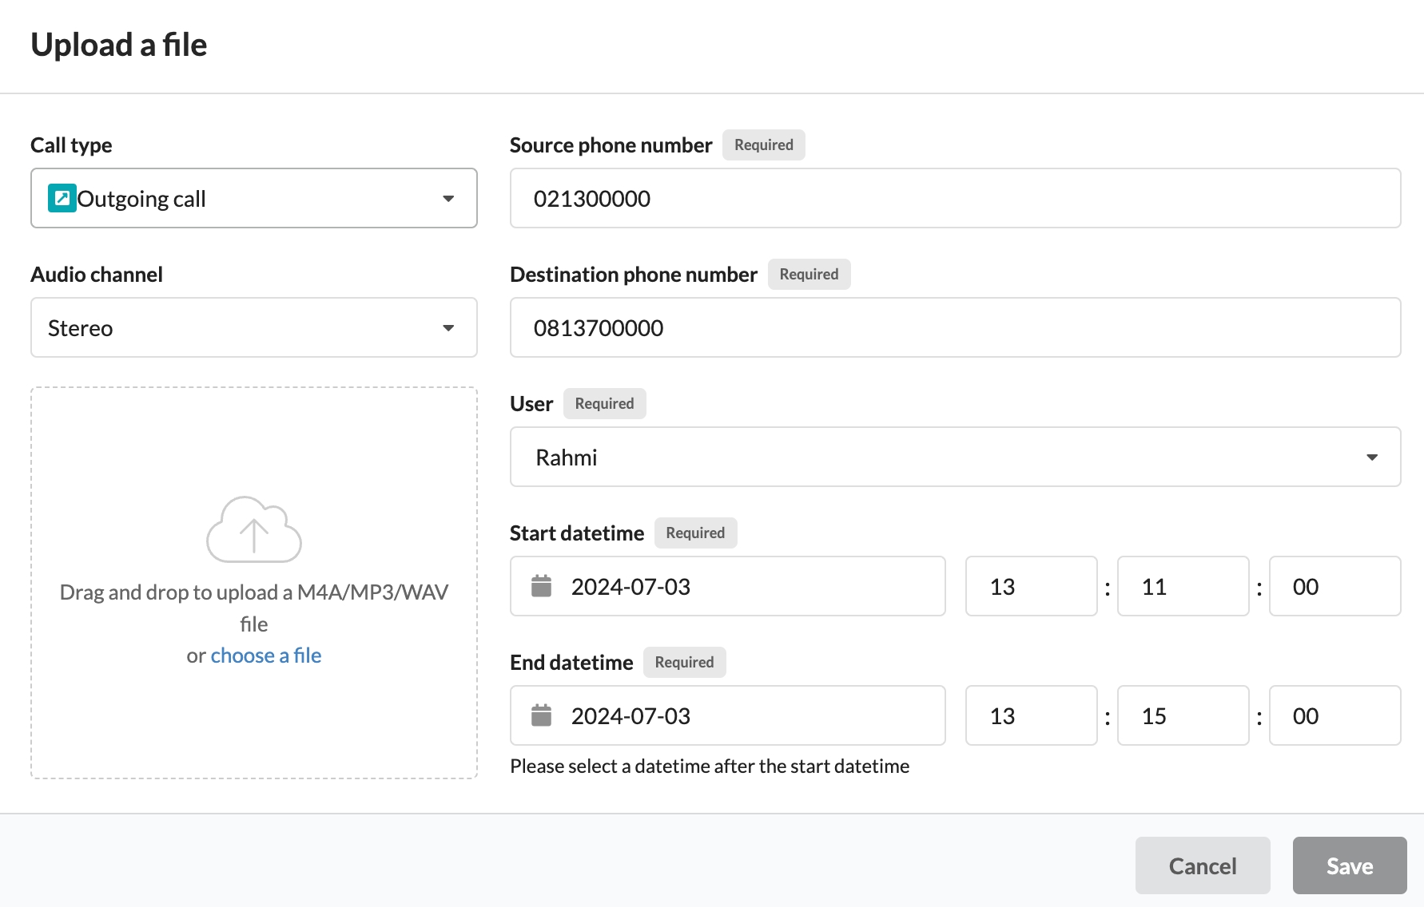1424x907 pixels.
Task: Click the Outgoing call arrow icon
Action: coord(62,198)
